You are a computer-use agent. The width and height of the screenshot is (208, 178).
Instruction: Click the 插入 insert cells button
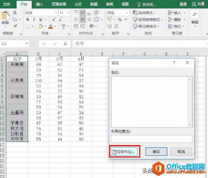tap(174, 13)
